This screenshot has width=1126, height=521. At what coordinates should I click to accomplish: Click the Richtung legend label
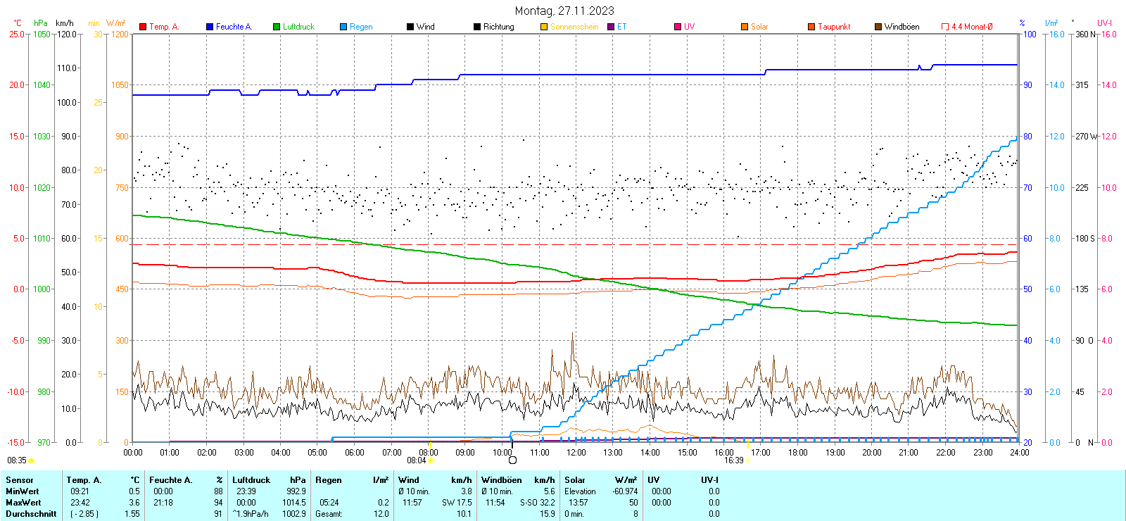coord(498,27)
